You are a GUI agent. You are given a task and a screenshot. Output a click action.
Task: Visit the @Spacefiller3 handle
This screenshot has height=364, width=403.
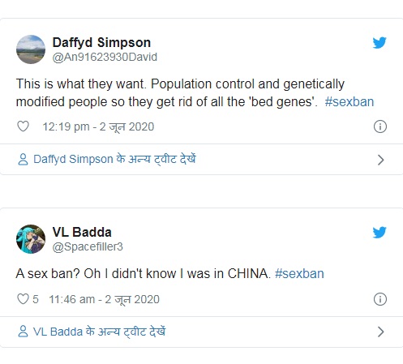tap(88, 246)
